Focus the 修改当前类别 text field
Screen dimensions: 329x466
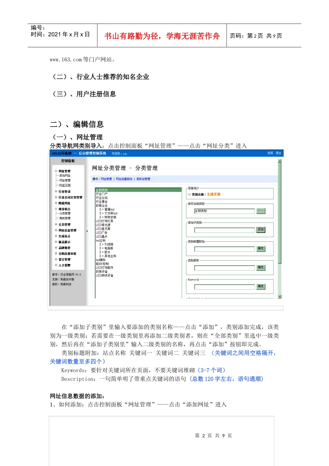click(x=224, y=211)
